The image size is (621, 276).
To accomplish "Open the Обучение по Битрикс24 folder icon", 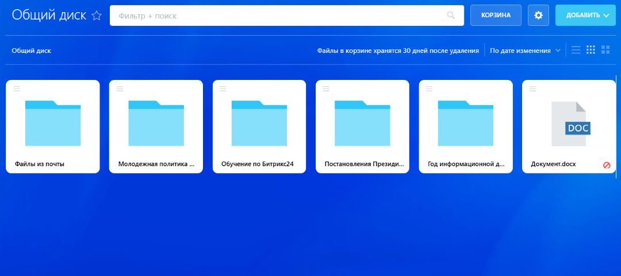I will pos(259,123).
